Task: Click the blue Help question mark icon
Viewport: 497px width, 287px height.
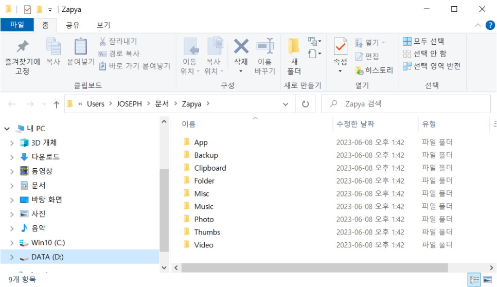Action: pos(490,25)
